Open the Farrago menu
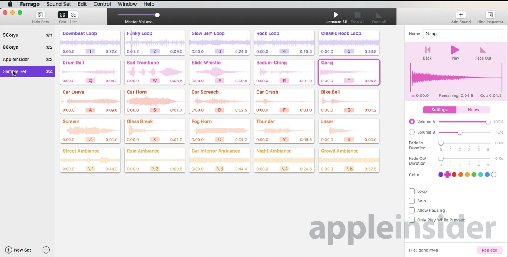The height and width of the screenshot is (257, 508). click(29, 4)
